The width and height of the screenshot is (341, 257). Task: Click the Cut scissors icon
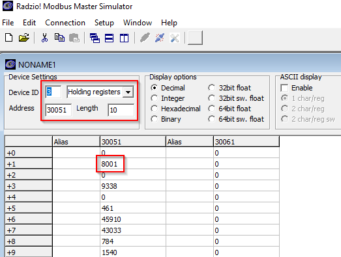click(x=44, y=38)
